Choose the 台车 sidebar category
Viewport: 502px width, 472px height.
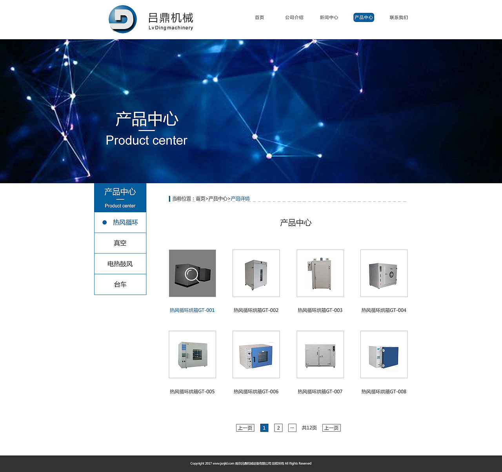coord(120,284)
